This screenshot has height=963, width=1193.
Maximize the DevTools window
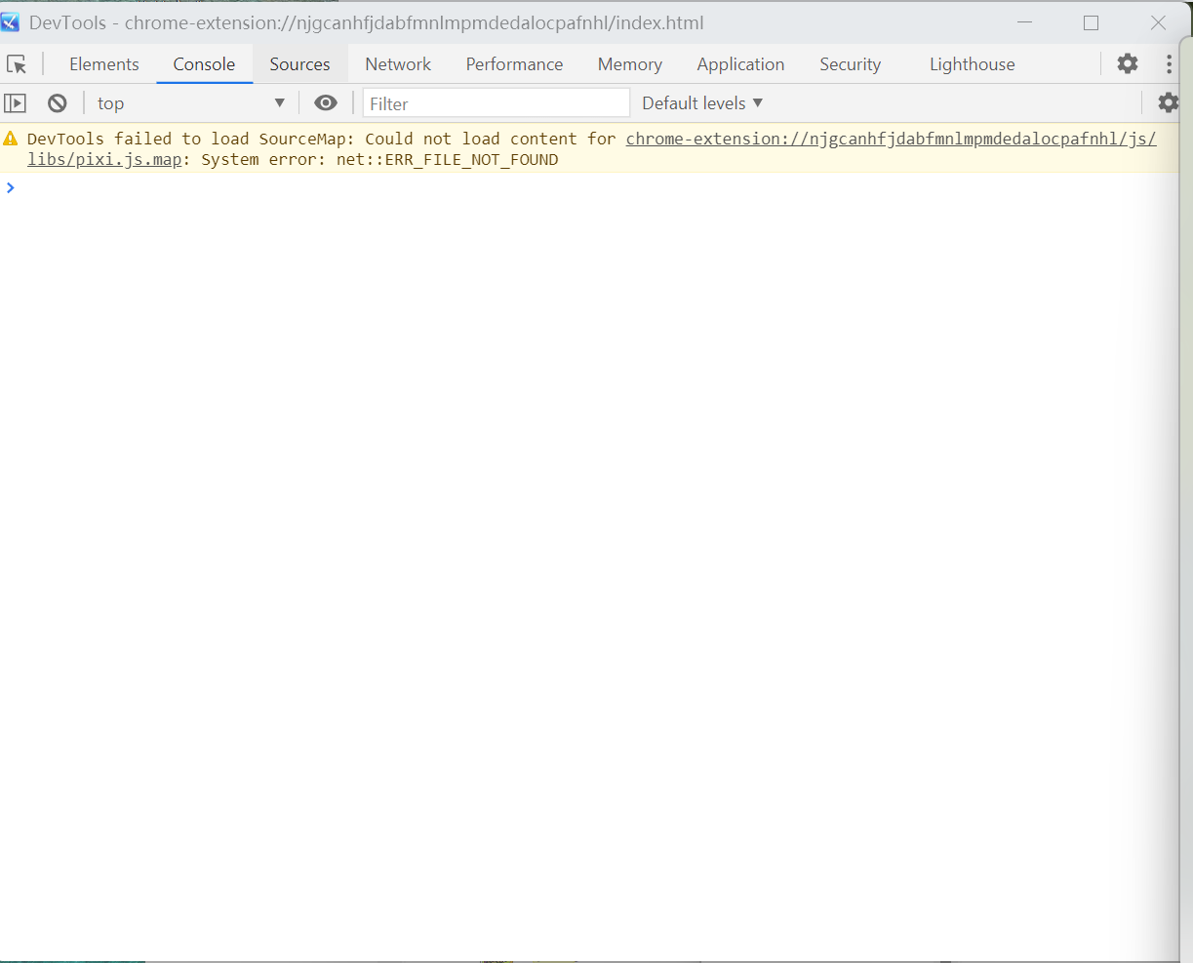click(x=1092, y=22)
